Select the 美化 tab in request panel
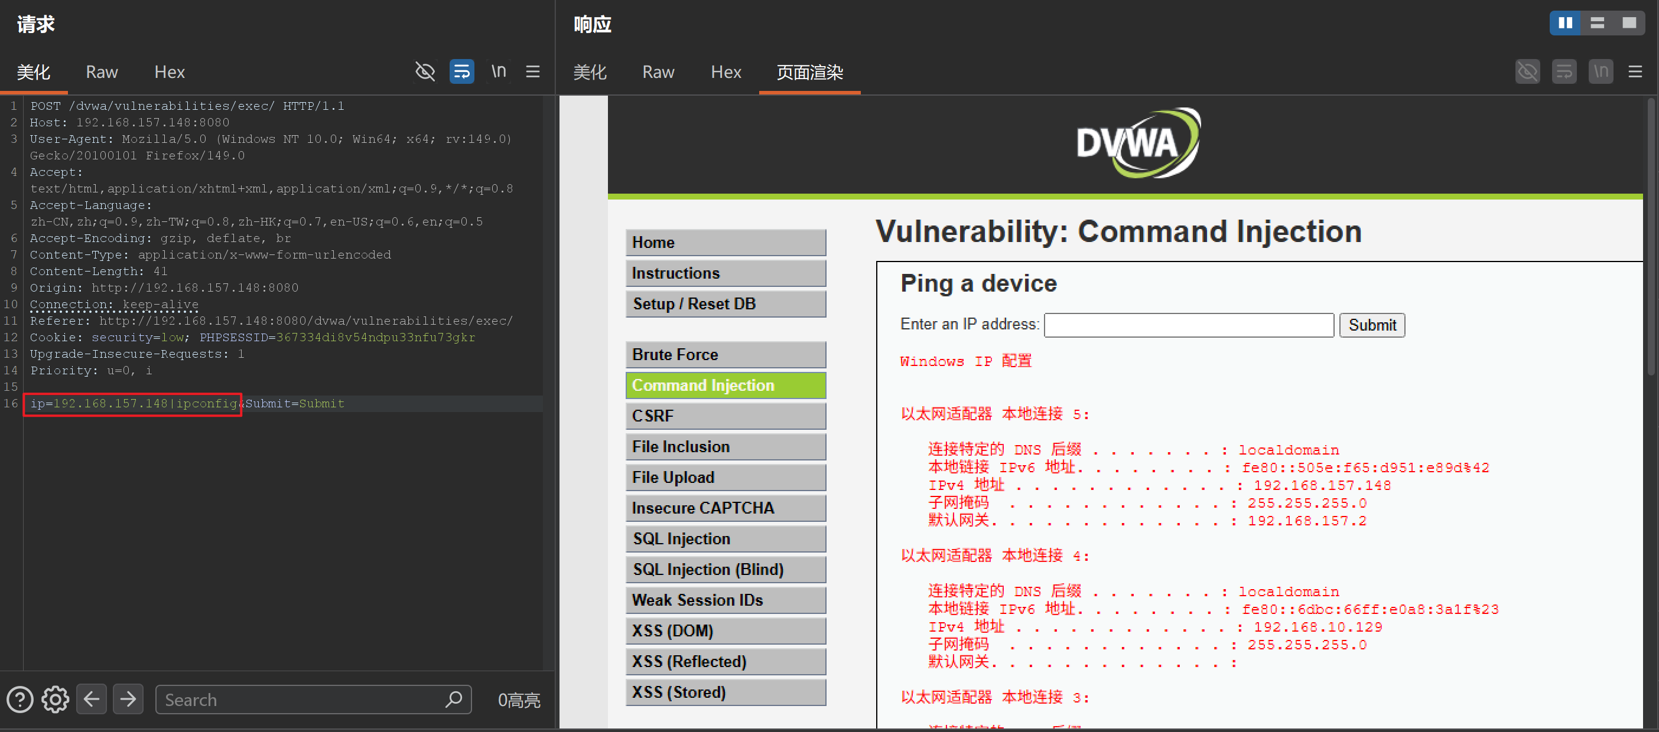Image resolution: width=1659 pixels, height=732 pixels. point(34,72)
